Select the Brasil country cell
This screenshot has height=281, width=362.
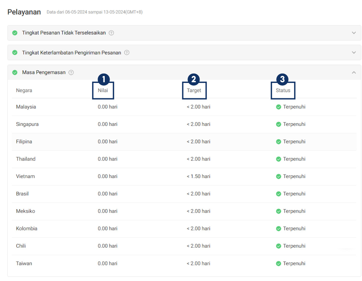(23, 194)
